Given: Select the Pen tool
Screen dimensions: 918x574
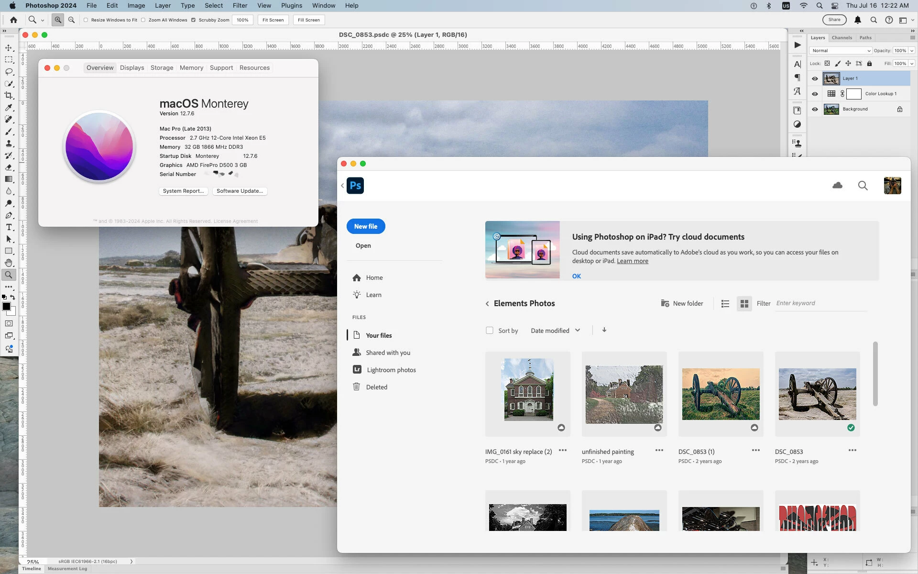Looking at the screenshot, I should 9,215.
